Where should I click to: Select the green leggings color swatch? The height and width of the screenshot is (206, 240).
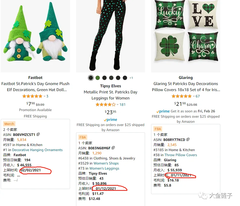tap(98, 78)
